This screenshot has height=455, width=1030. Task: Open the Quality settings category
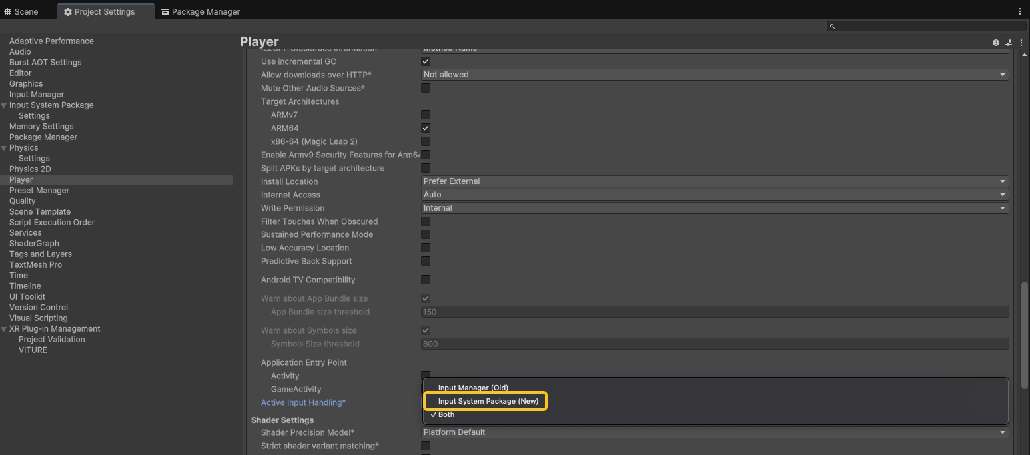(x=22, y=201)
